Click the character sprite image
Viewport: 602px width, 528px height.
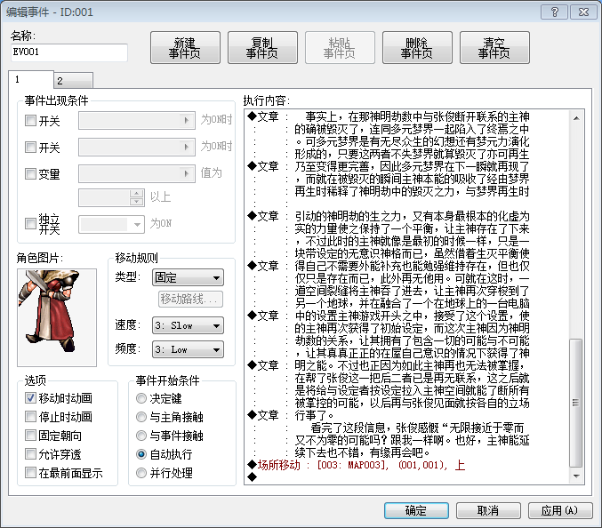(57, 317)
